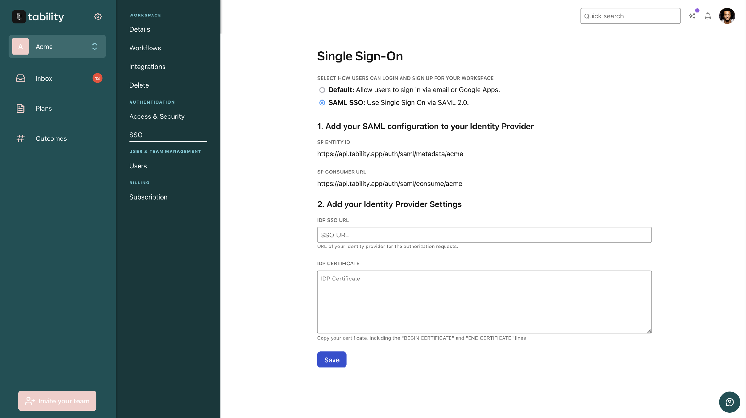Go to Access & Security settings
Image resolution: width=746 pixels, height=418 pixels.
coord(157,116)
